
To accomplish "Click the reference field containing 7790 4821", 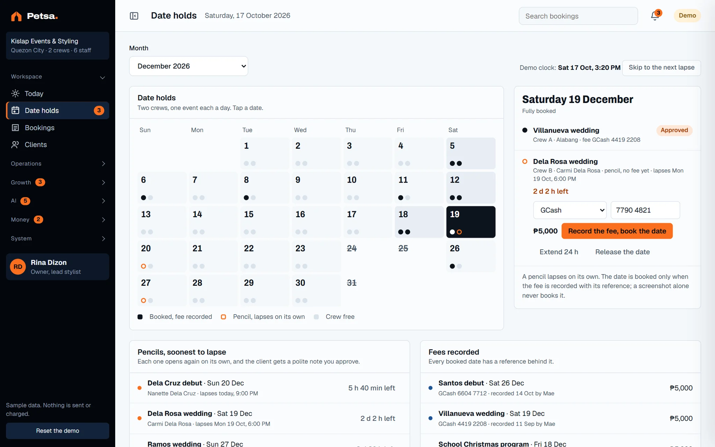I will click(645, 210).
